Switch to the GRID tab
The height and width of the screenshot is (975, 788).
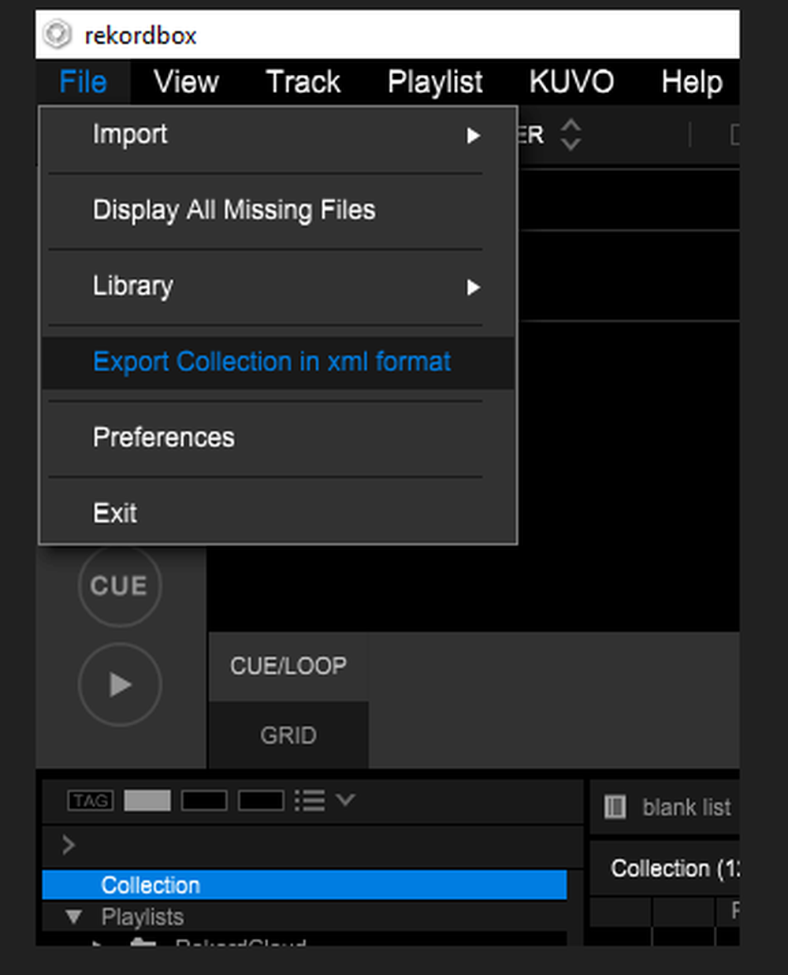click(x=288, y=735)
